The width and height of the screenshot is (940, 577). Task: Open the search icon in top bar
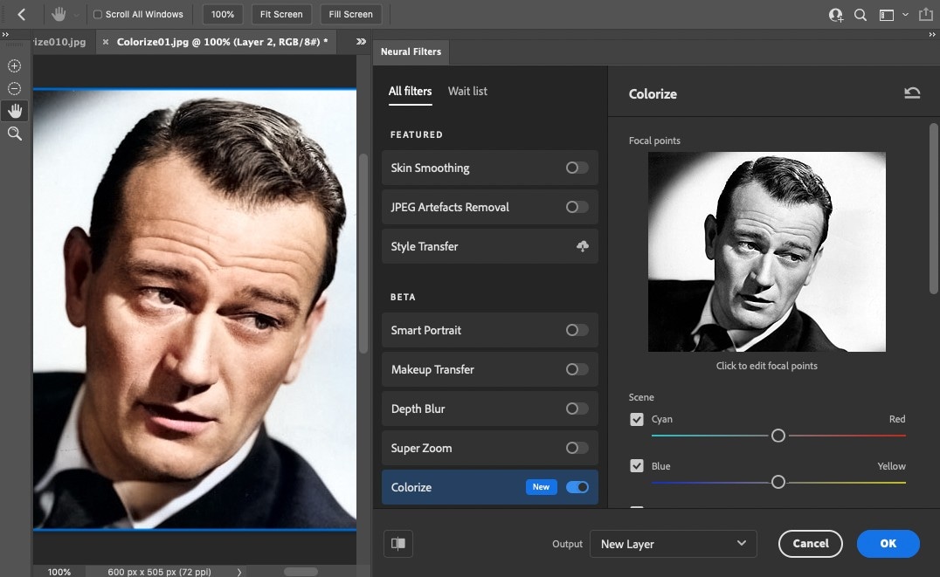(x=861, y=15)
